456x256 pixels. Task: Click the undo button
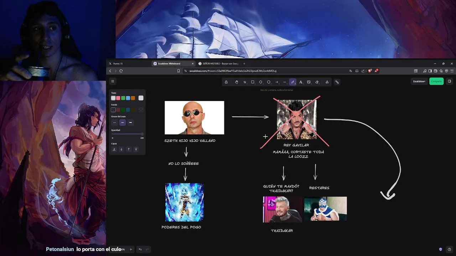[x=140, y=249]
